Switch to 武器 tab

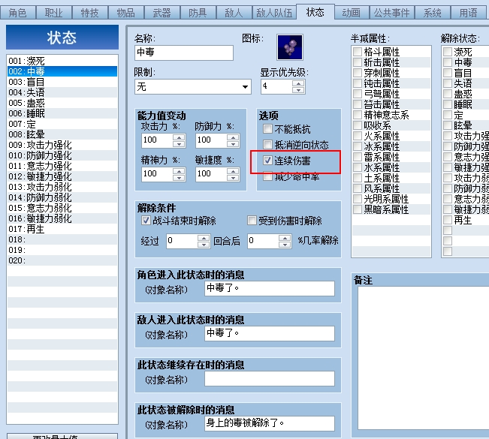point(161,13)
